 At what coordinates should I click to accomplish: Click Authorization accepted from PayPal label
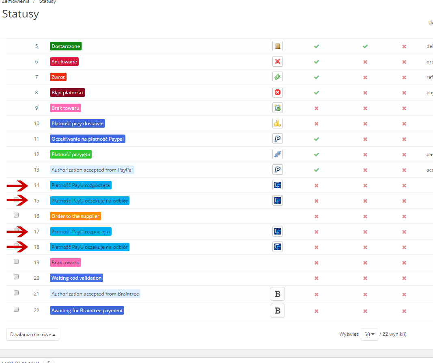pyautogui.click(x=92, y=170)
